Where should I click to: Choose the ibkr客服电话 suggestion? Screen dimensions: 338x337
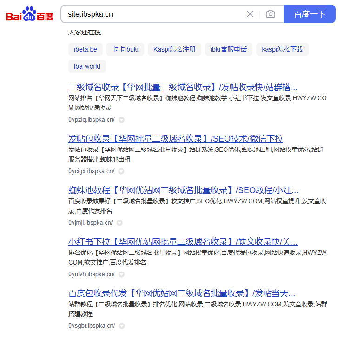coord(229,49)
